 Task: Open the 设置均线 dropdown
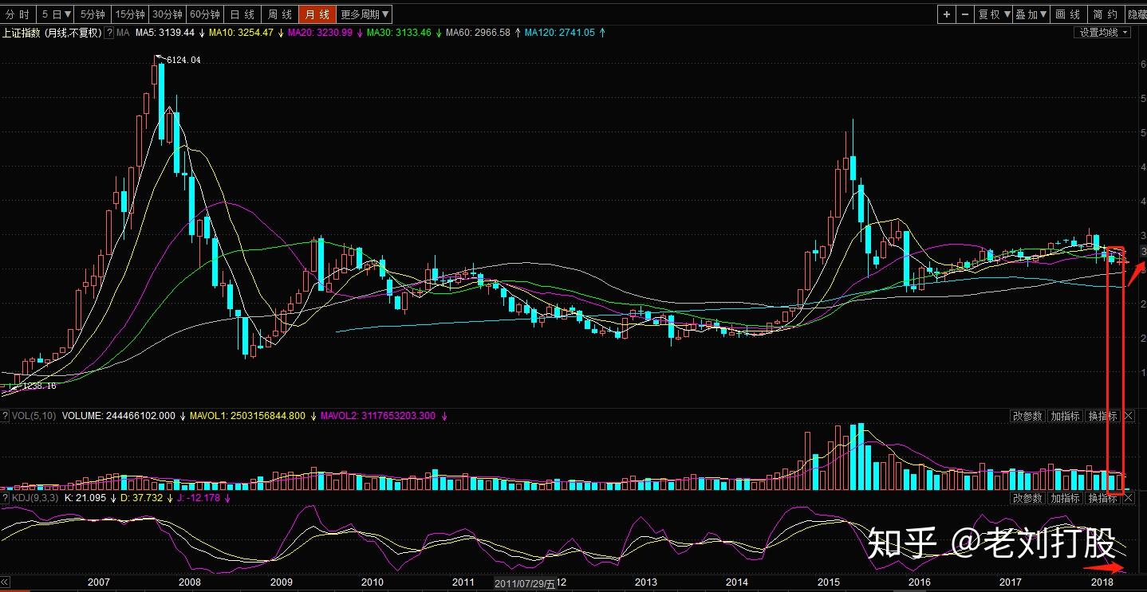click(x=1104, y=33)
